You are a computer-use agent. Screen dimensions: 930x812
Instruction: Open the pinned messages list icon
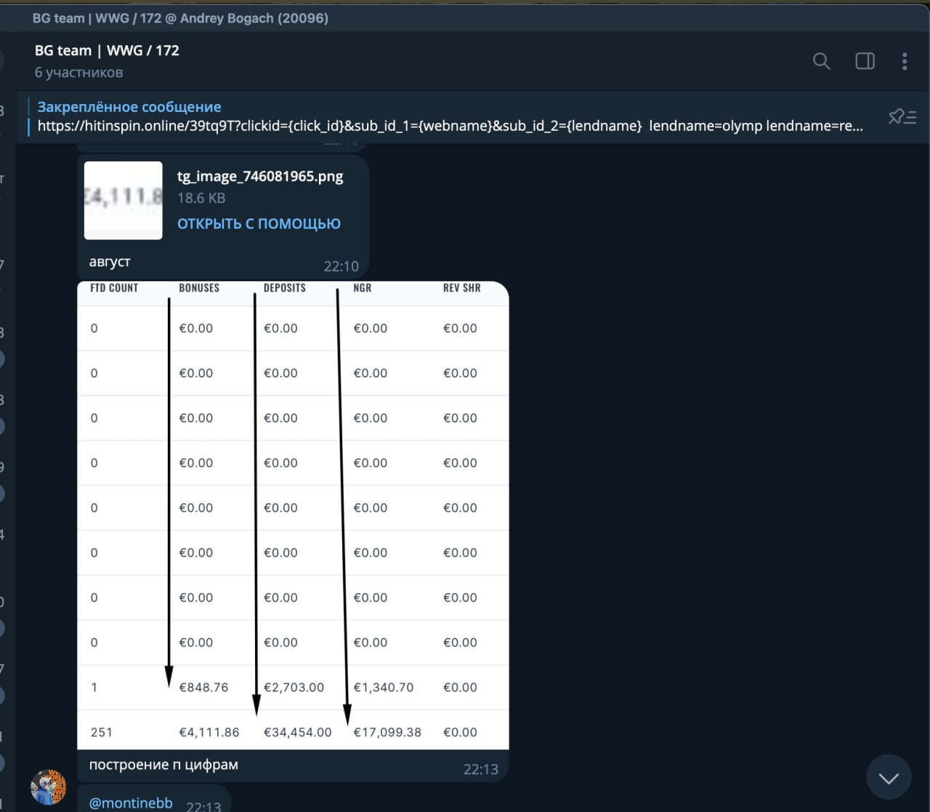pyautogui.click(x=902, y=116)
